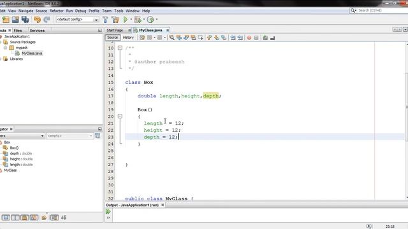
Task: Click the Stop Macro Recording icon
Action: click(256, 38)
